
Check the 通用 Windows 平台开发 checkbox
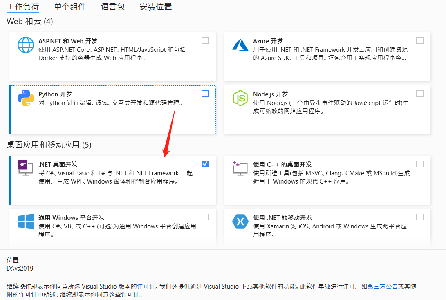(x=205, y=217)
